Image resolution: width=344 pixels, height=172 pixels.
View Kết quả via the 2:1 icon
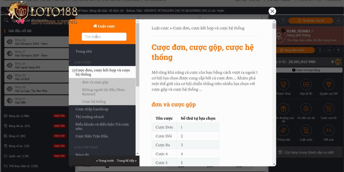[328, 130]
